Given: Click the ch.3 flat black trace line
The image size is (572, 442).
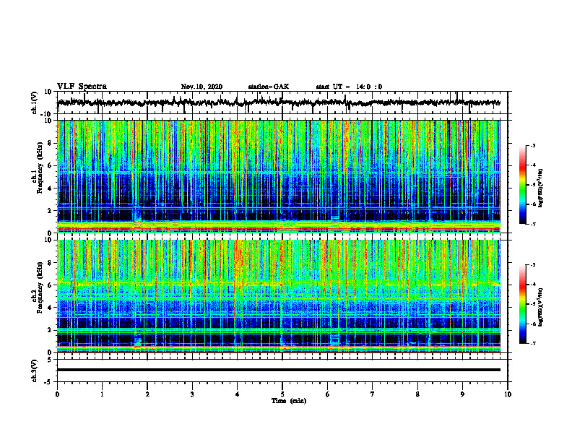Looking at the screenshot, I should pyautogui.click(x=278, y=370).
